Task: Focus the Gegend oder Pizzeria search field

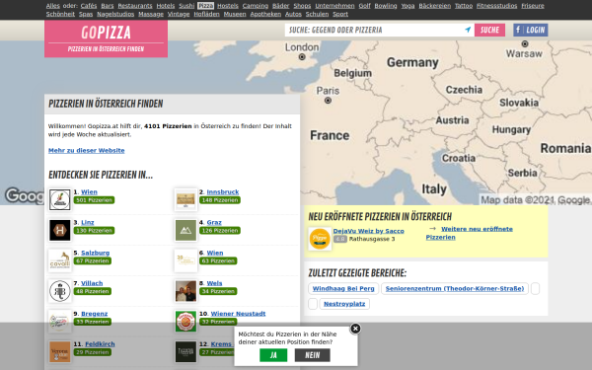Action: [375, 30]
